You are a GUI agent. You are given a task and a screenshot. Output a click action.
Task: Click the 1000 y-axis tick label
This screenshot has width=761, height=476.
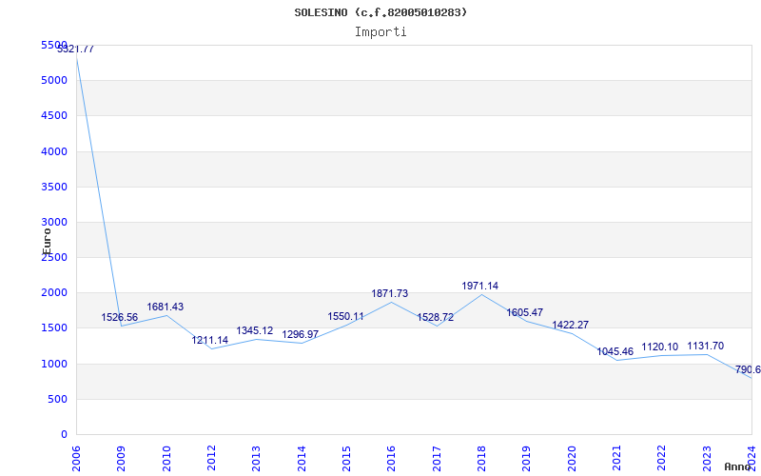click(x=54, y=364)
